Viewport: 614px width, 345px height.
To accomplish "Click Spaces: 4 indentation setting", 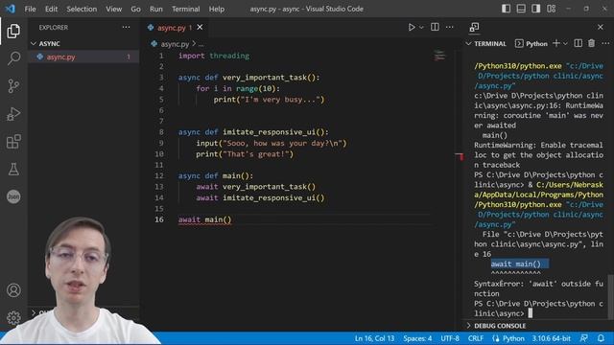I will [x=417, y=338].
